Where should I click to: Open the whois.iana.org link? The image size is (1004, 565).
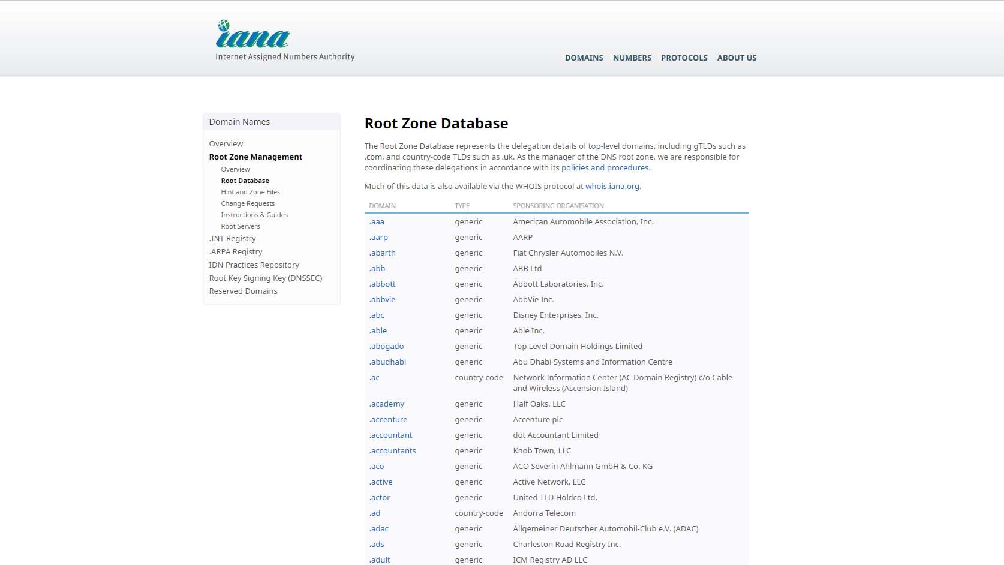612,187
